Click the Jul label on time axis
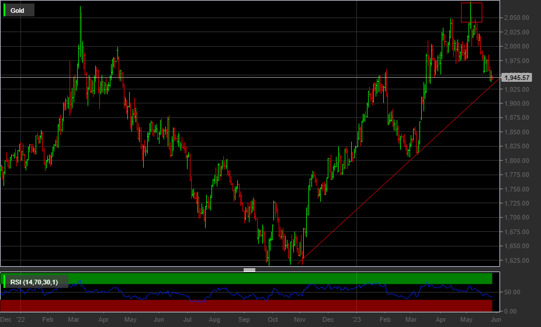The image size is (541, 327). 188,320
